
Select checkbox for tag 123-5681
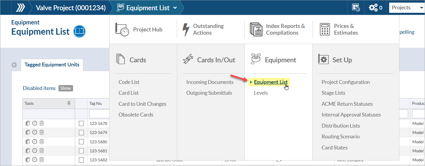point(82,151)
